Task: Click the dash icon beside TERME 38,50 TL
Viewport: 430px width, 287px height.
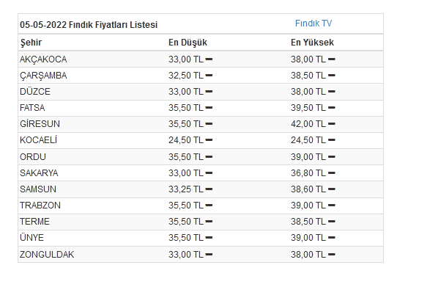Action: coord(332,222)
